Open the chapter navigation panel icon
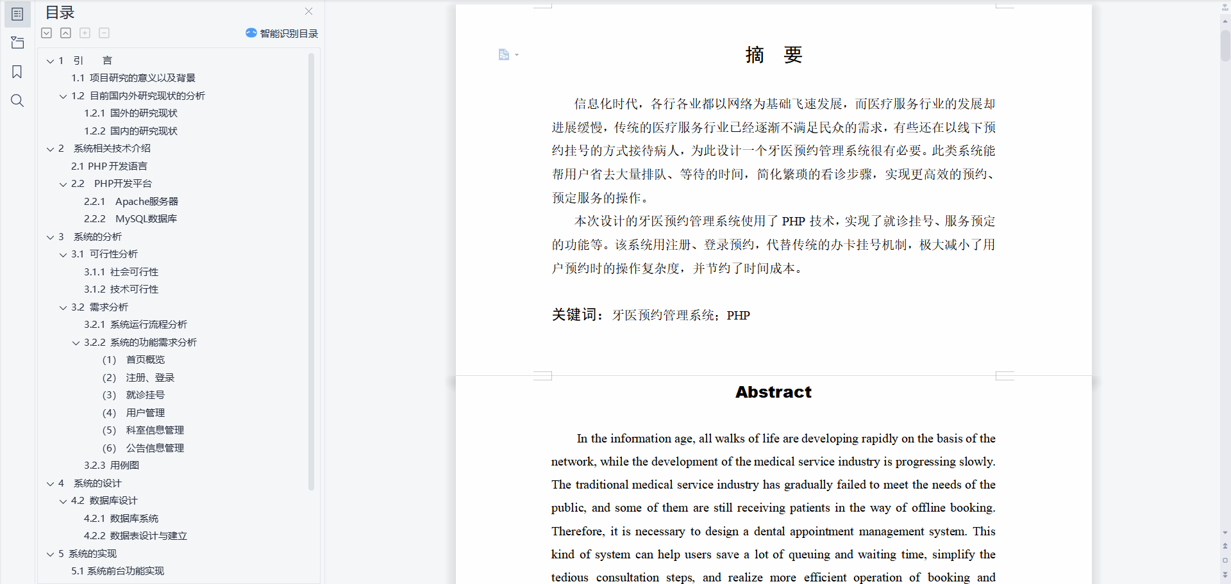 tap(17, 43)
